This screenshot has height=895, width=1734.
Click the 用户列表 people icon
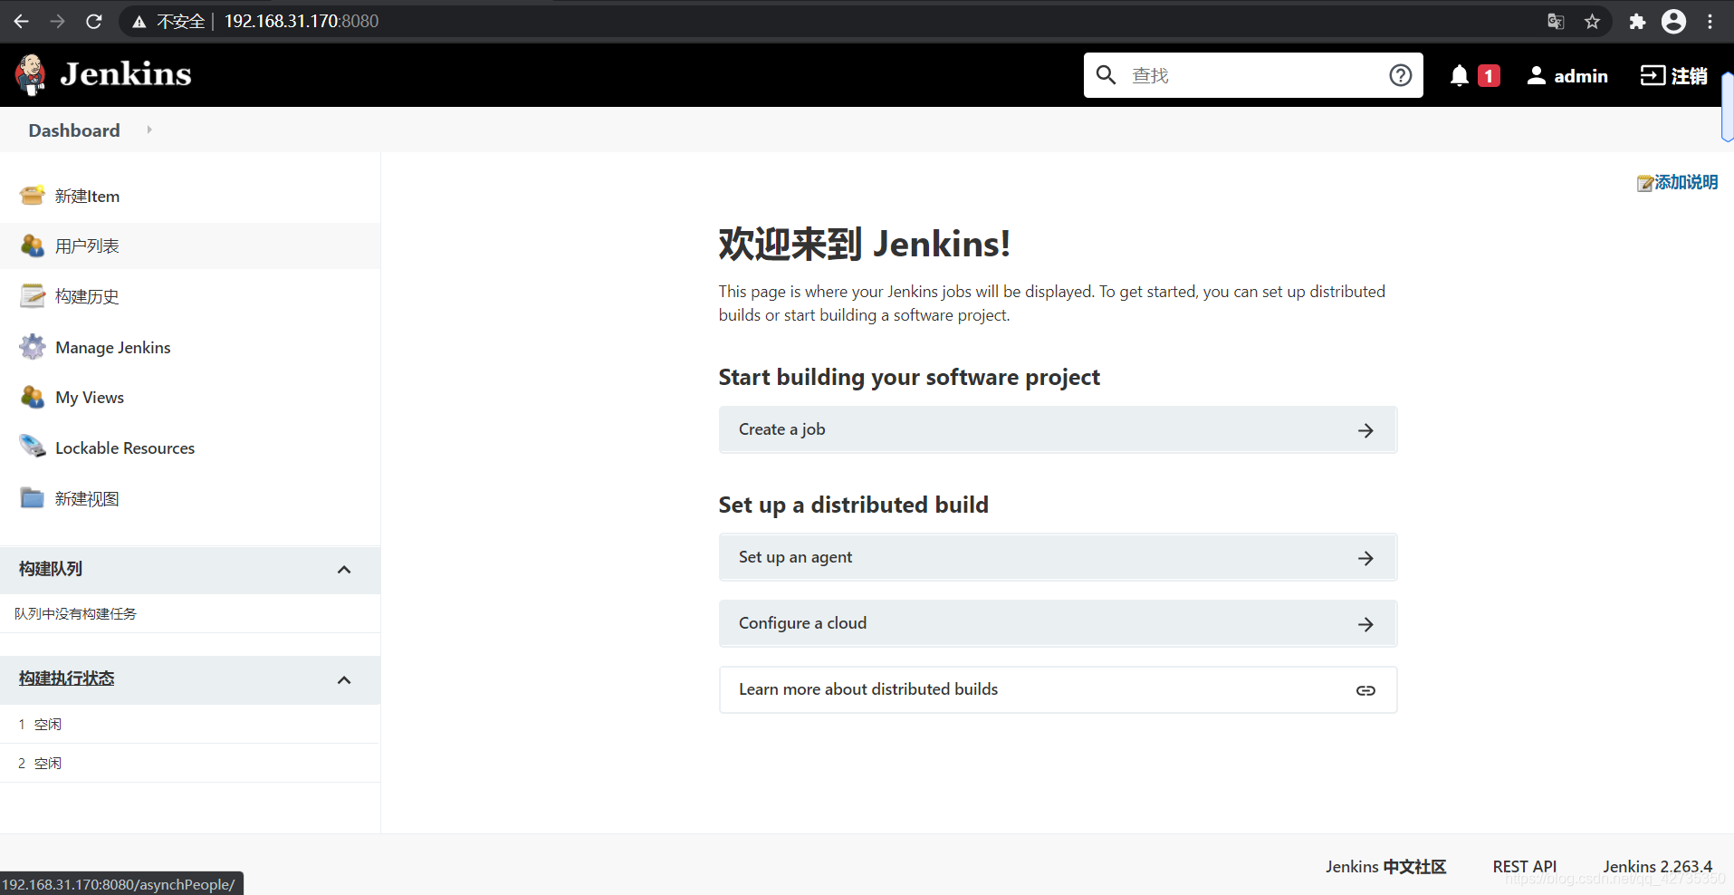(33, 245)
